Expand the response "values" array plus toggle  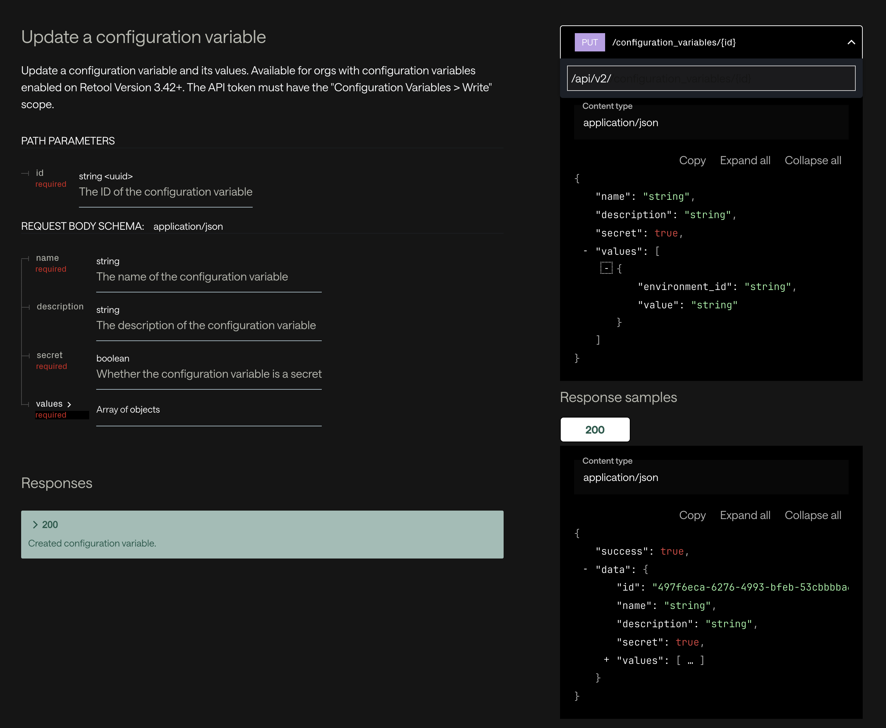(606, 660)
